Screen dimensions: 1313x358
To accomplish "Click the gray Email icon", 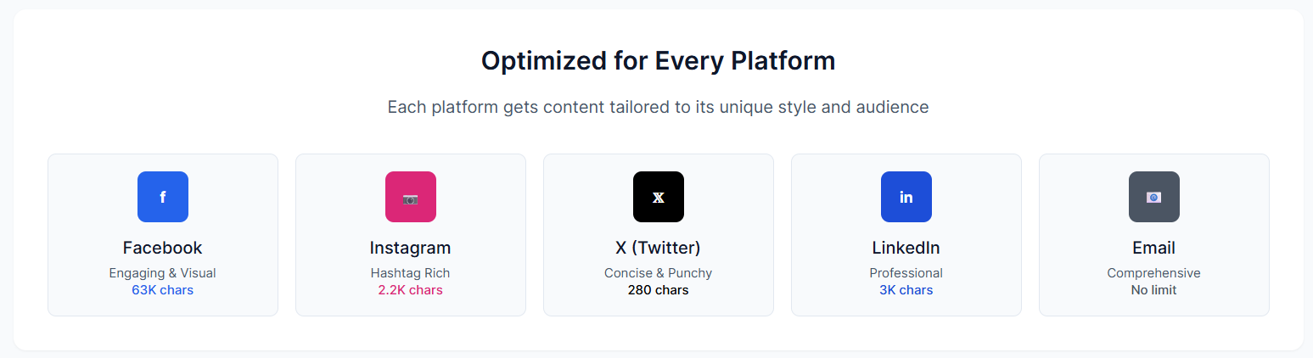I will coord(1154,197).
